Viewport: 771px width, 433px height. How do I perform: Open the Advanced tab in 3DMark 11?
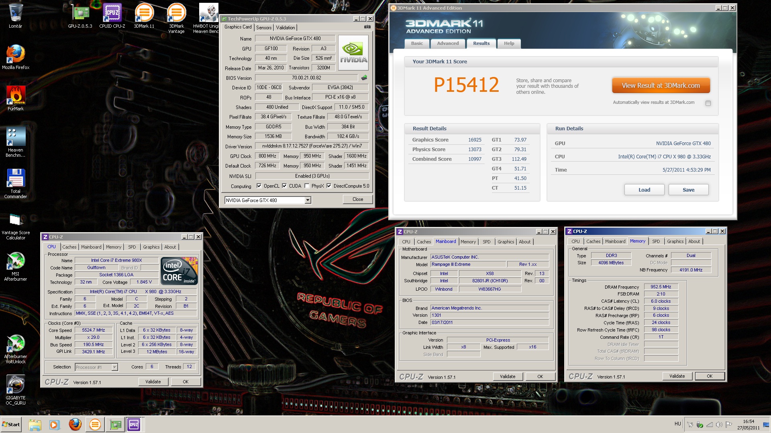[x=447, y=43]
